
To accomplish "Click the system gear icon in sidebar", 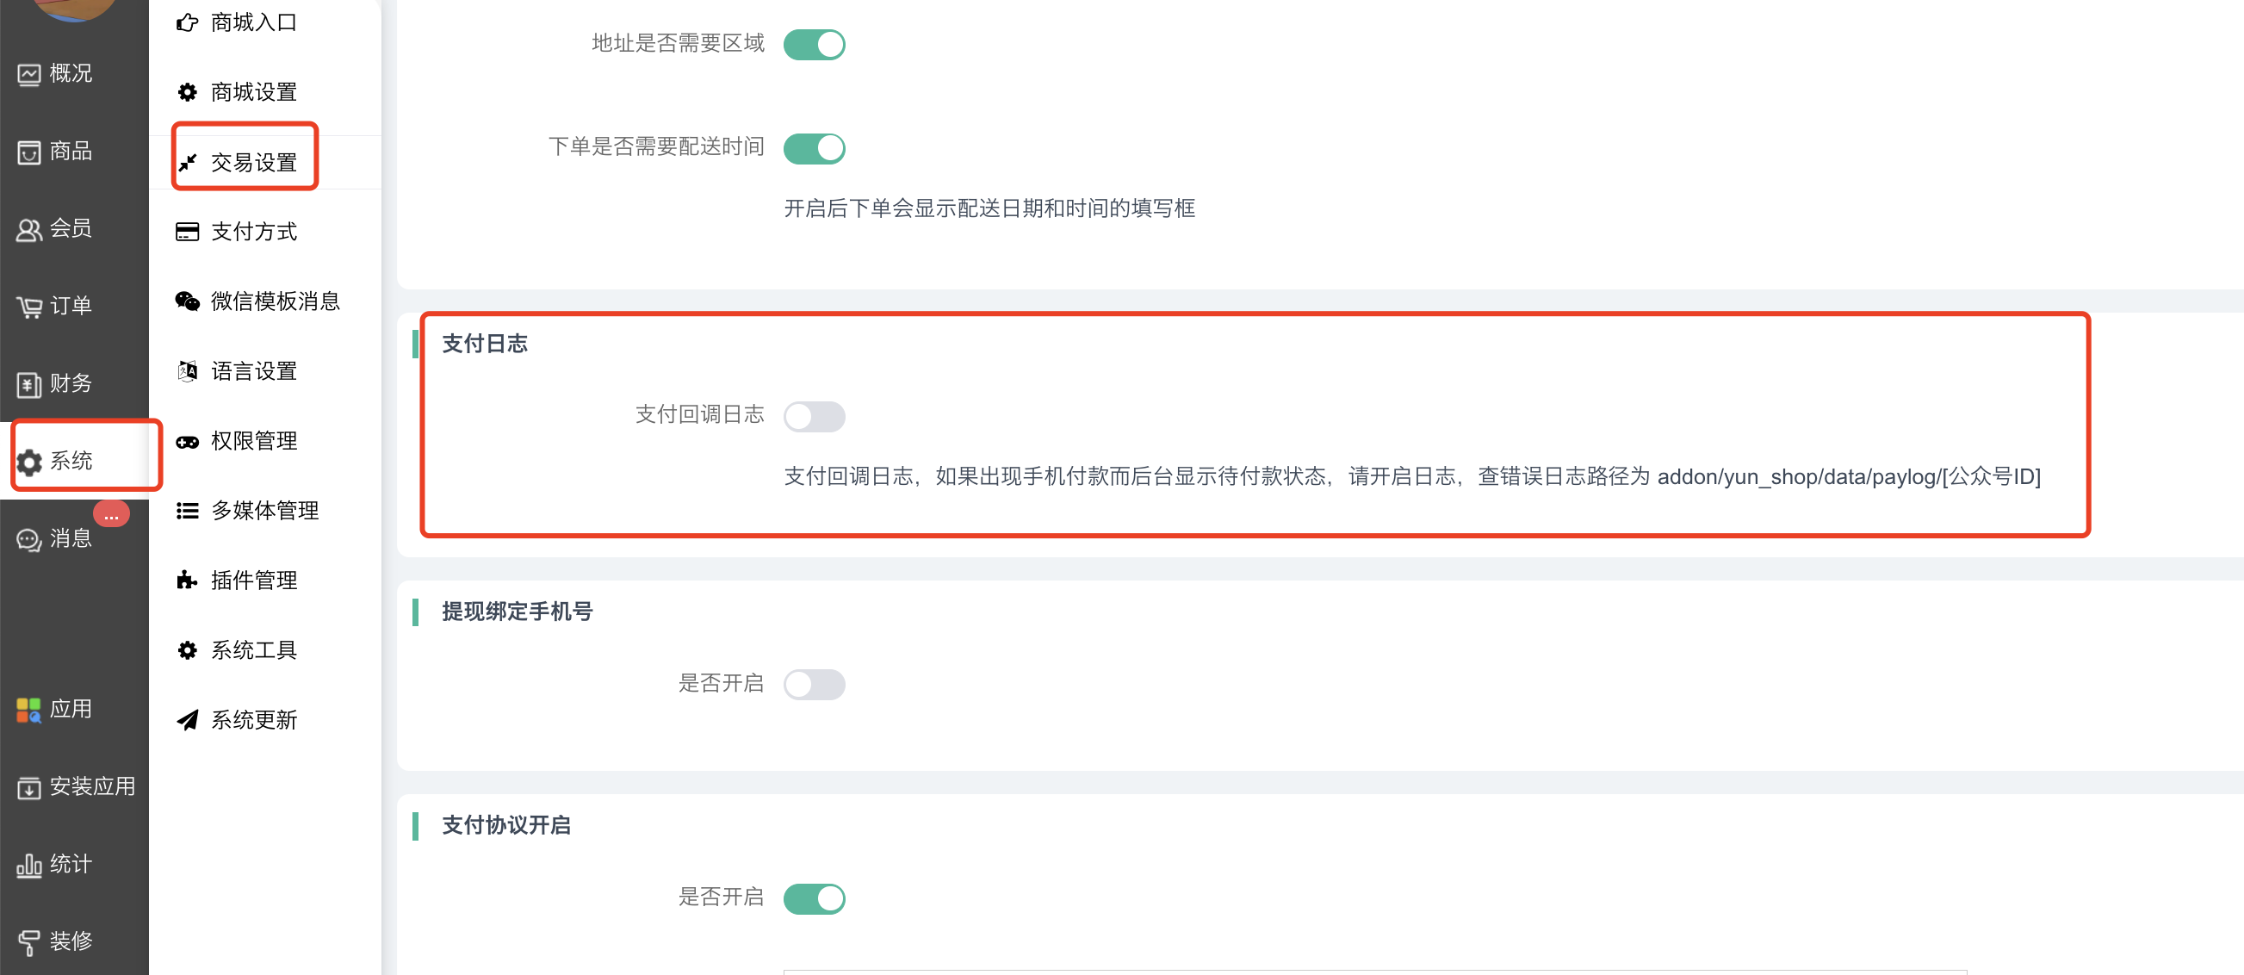I will point(28,462).
